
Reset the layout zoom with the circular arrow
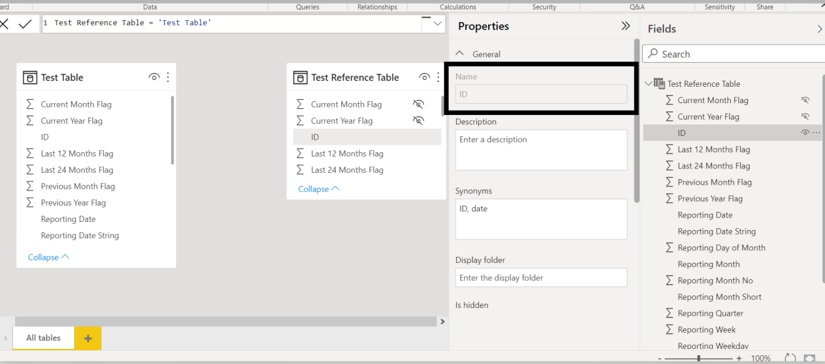790,358
